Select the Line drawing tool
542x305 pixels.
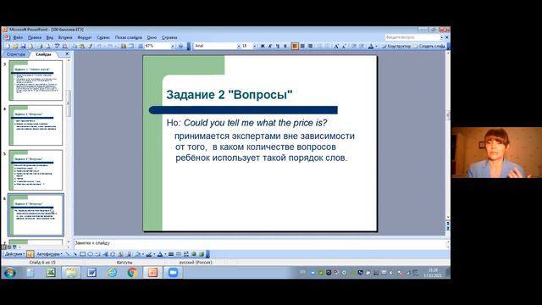point(68,254)
